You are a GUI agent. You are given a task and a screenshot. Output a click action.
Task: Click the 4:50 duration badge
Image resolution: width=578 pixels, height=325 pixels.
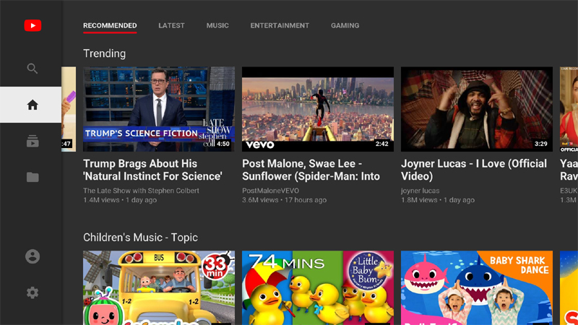(223, 144)
